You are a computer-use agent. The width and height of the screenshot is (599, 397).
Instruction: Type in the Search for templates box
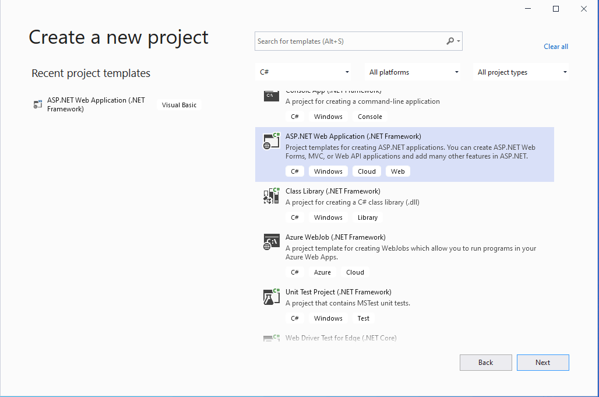[350, 41]
